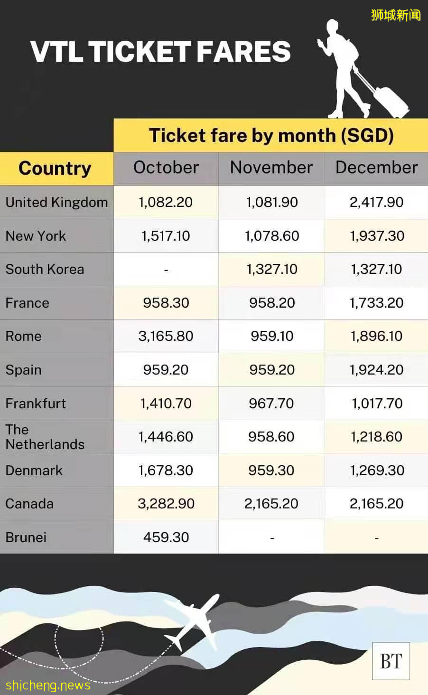Click the yellow Chinese watermark text
The image size is (428, 695).
pos(396,15)
